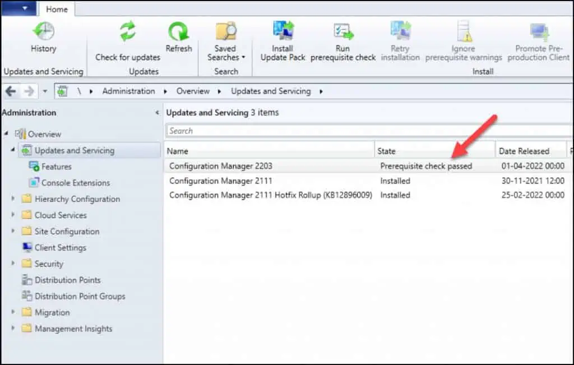This screenshot has width=574, height=365.
Task: Click the Hierarchy Configuration folder icon
Action: point(26,199)
